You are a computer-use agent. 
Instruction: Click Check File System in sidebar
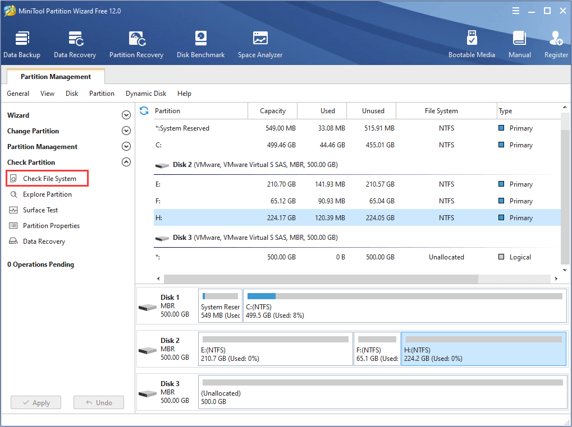pyautogui.click(x=47, y=178)
